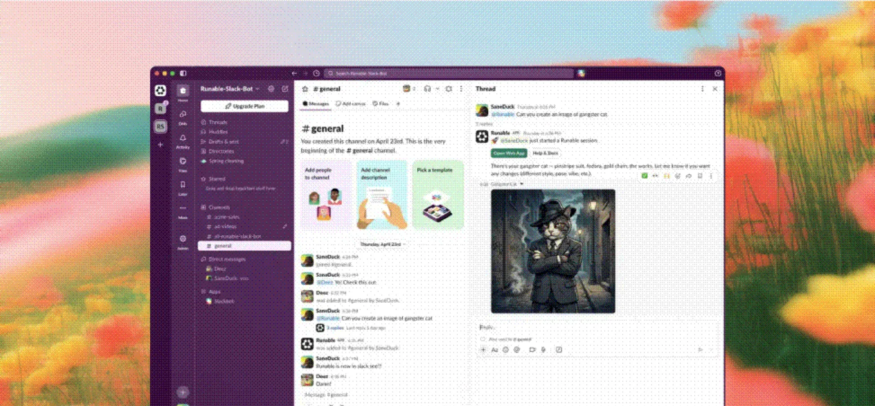
Task: Add a workspace with the plus icon
Action: coord(161,145)
